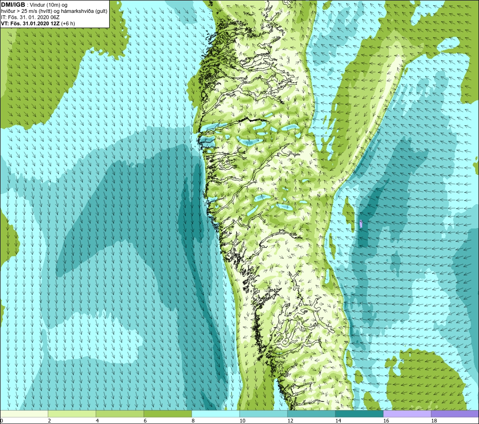Click the 'VT: Fös. 31.01.2020 12Z (+6 h)' line

coord(38,23)
